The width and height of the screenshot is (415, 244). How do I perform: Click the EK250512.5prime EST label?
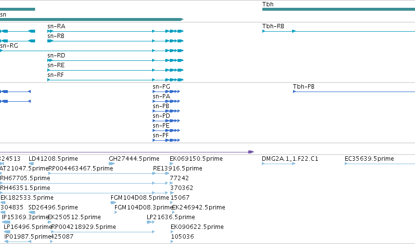(75, 217)
